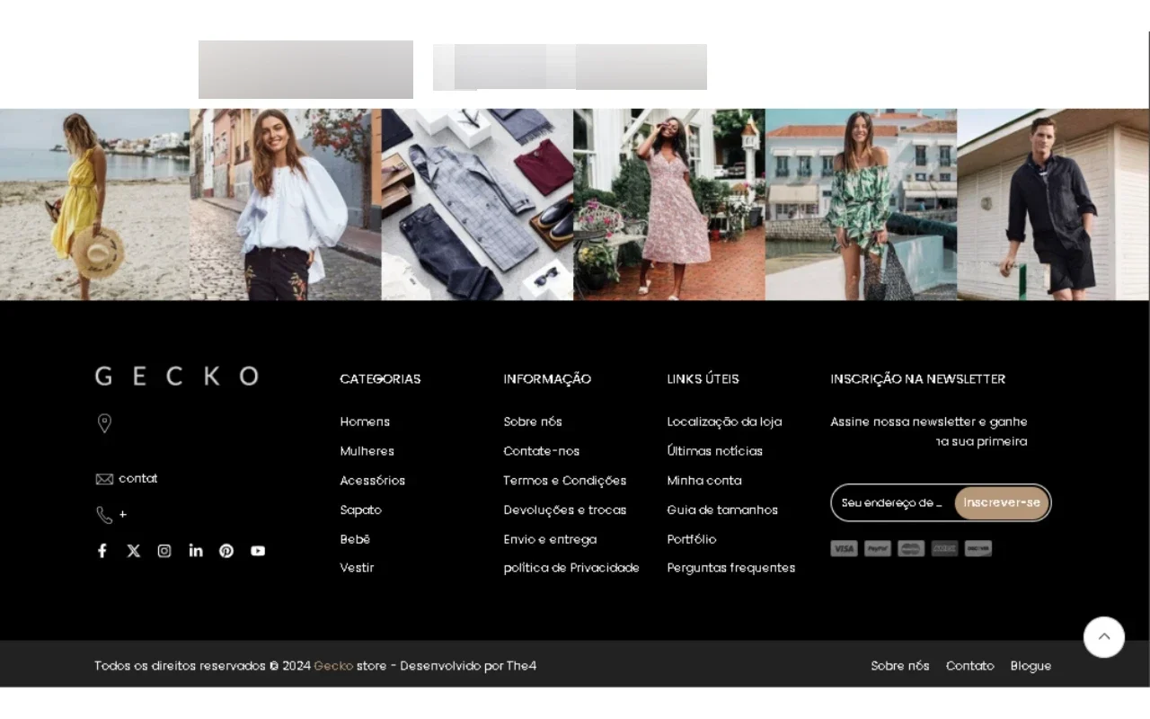Click the phone handset icon

[104, 515]
